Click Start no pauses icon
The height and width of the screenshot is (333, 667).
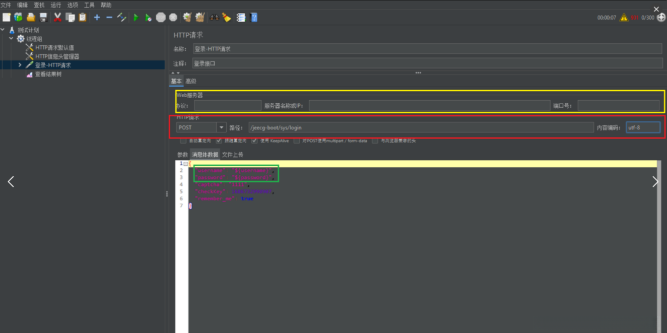[x=148, y=18]
